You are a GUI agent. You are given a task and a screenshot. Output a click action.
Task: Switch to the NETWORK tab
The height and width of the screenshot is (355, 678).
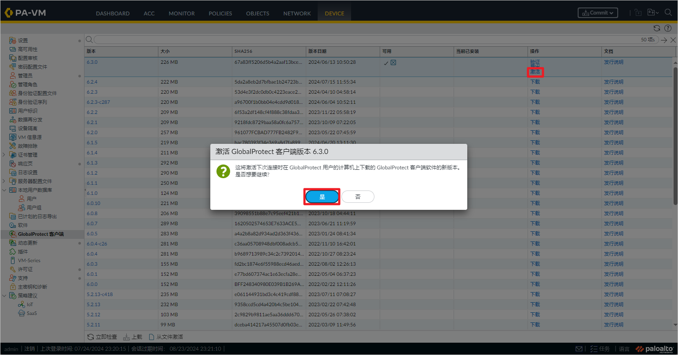(297, 14)
